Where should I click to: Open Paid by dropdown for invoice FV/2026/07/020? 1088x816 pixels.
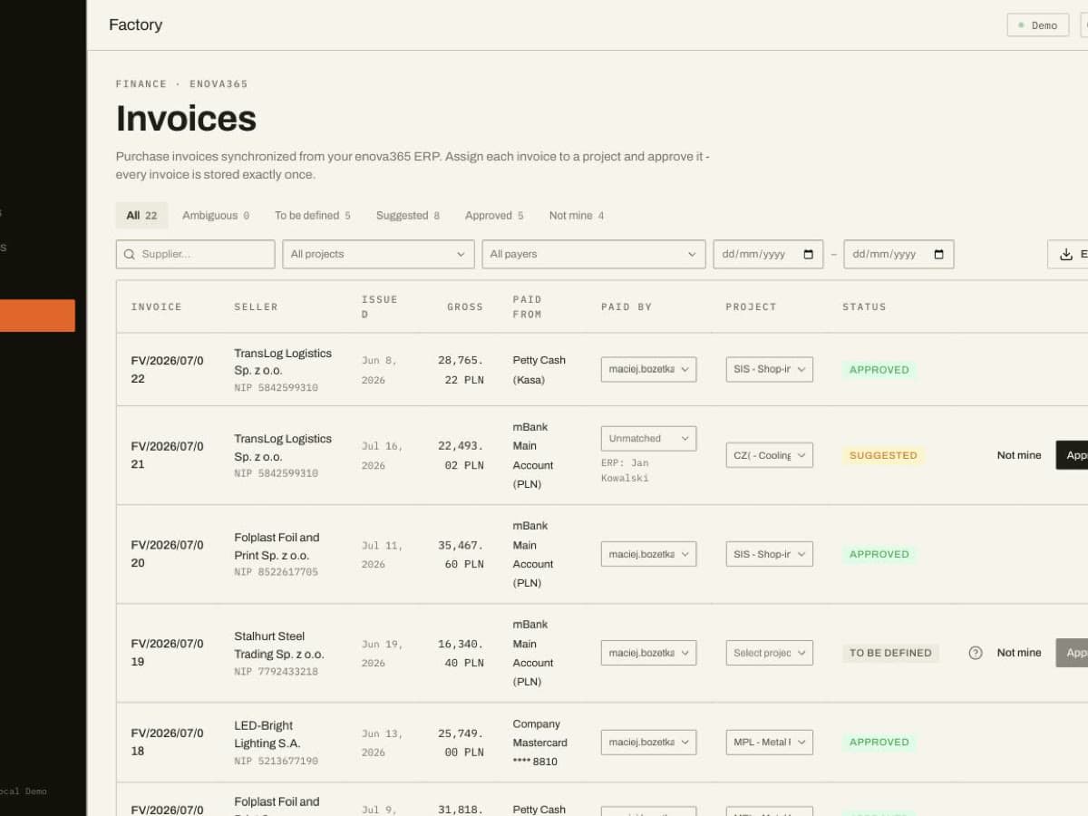(x=648, y=554)
